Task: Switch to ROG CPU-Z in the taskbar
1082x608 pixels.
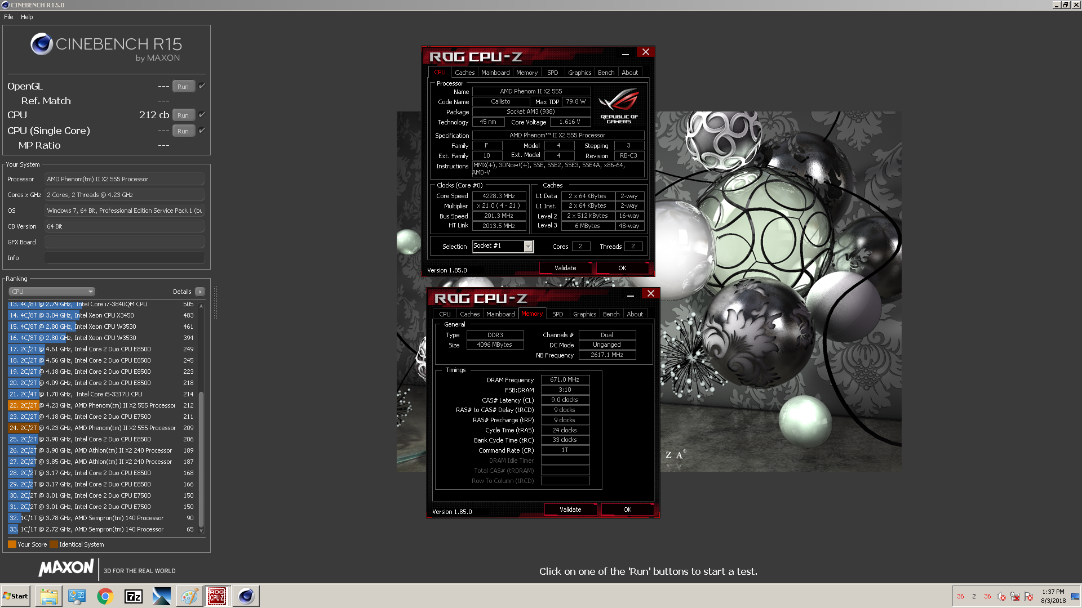Action: click(x=218, y=596)
